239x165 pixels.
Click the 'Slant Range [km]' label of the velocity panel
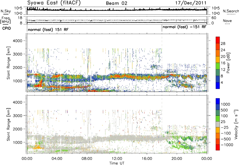[9, 124]
